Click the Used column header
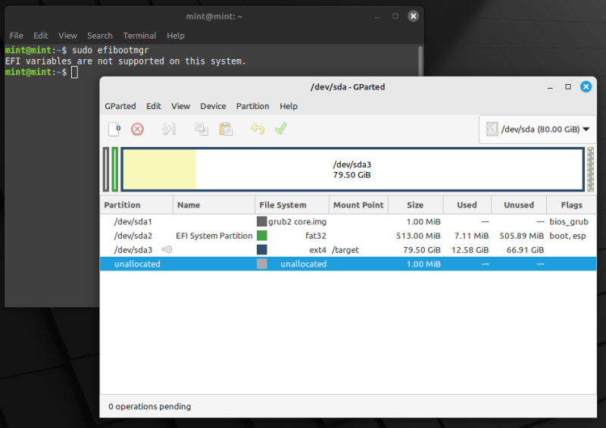Image resolution: width=606 pixels, height=428 pixels. click(467, 205)
